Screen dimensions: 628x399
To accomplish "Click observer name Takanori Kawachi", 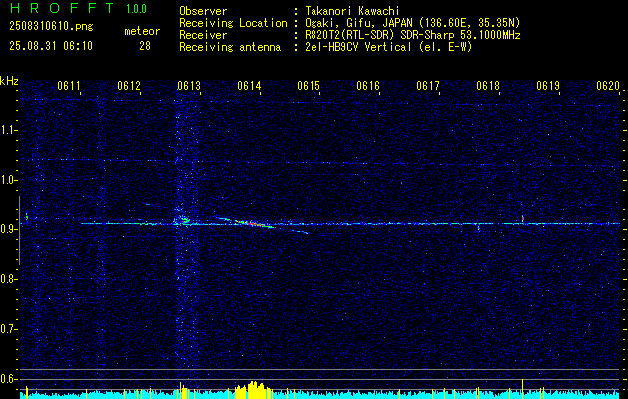I will point(351,11).
